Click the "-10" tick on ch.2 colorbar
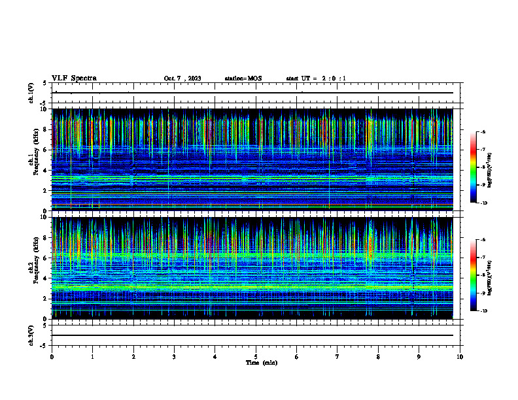518x400 pixels. click(483, 311)
